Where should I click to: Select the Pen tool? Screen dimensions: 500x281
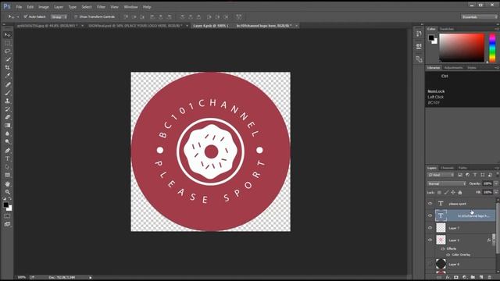(8, 151)
